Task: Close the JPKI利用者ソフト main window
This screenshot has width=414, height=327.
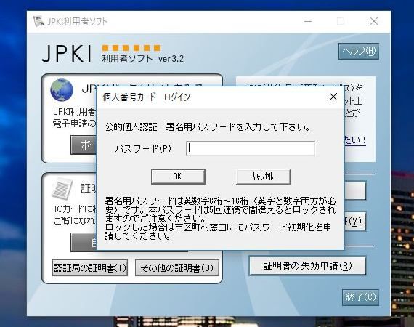Action: click(x=373, y=21)
